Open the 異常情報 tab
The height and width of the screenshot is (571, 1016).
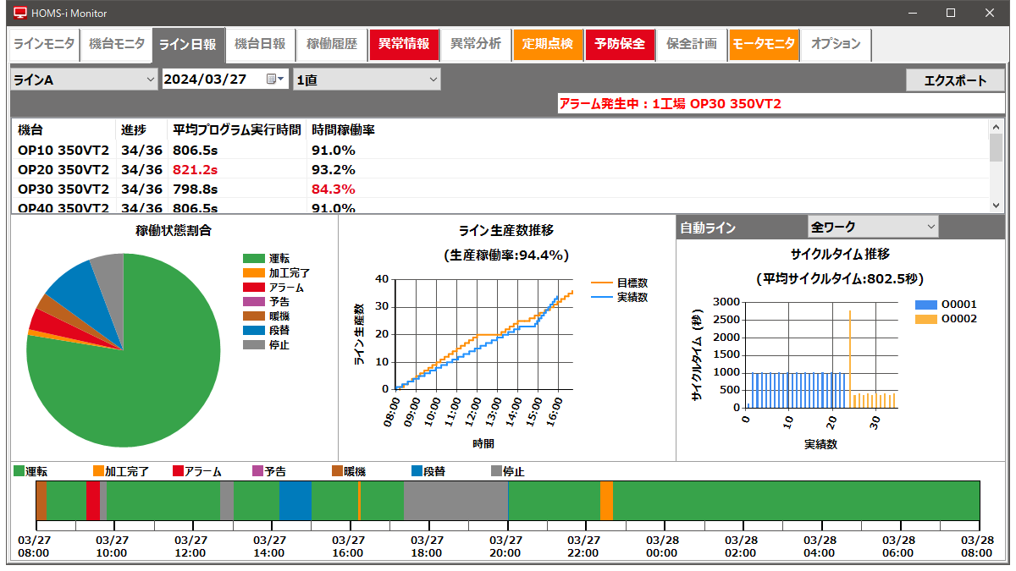click(x=404, y=44)
